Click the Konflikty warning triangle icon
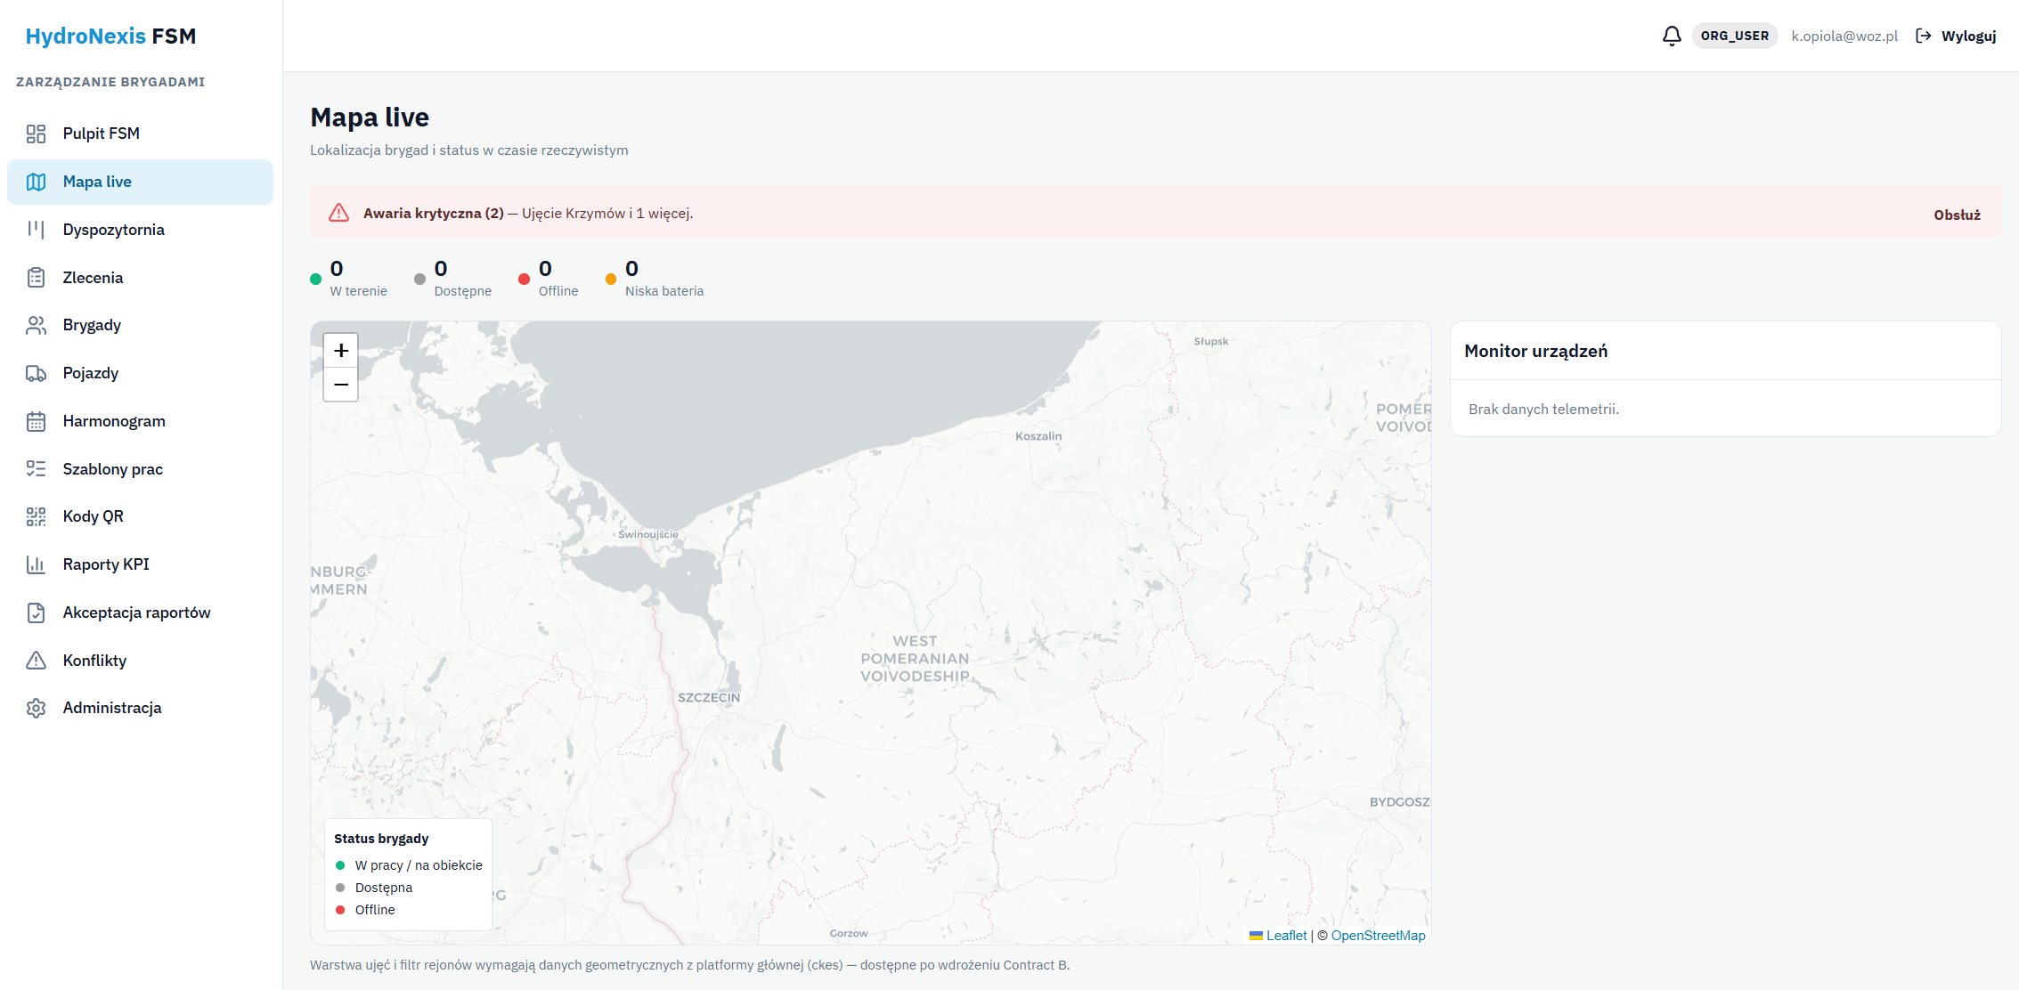This screenshot has width=2019, height=990. click(36, 661)
